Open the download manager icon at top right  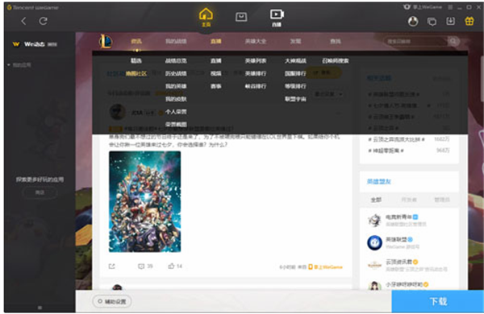pos(450,21)
